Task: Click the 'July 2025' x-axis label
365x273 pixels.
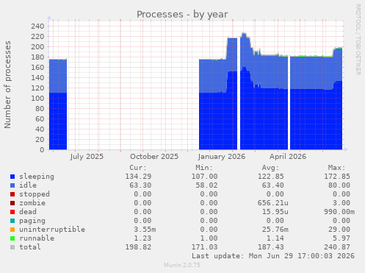Action: point(87,157)
